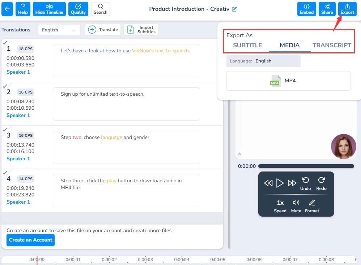Switch to the SUBTITLE export tab
Screen dimensions: 361x265
(247, 45)
